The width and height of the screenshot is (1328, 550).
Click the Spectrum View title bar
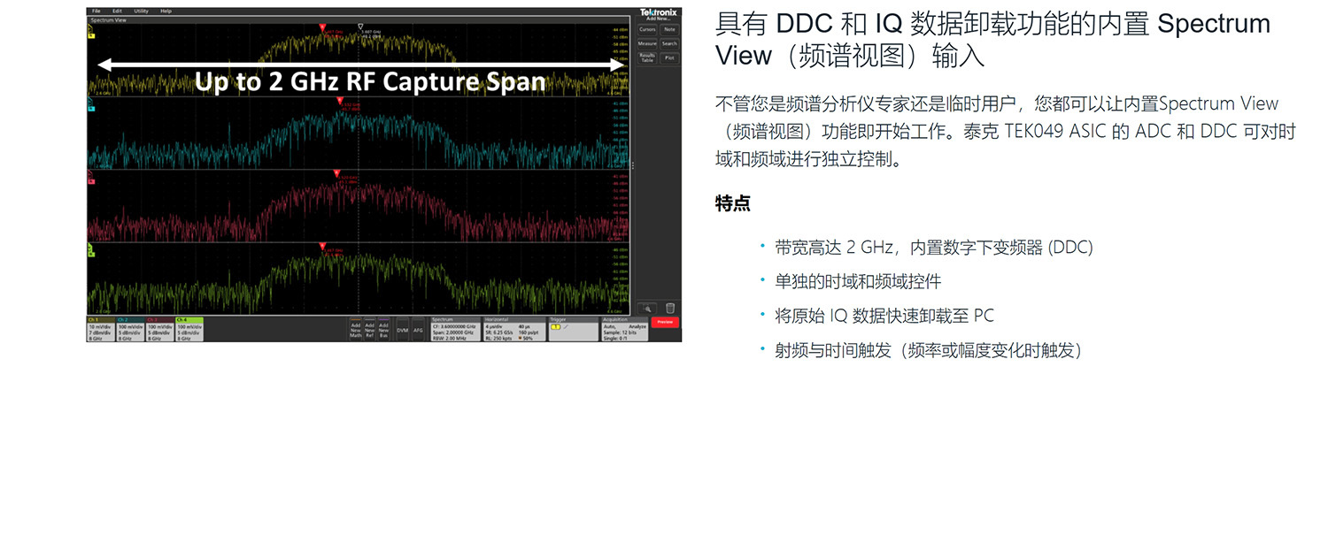click(x=359, y=19)
